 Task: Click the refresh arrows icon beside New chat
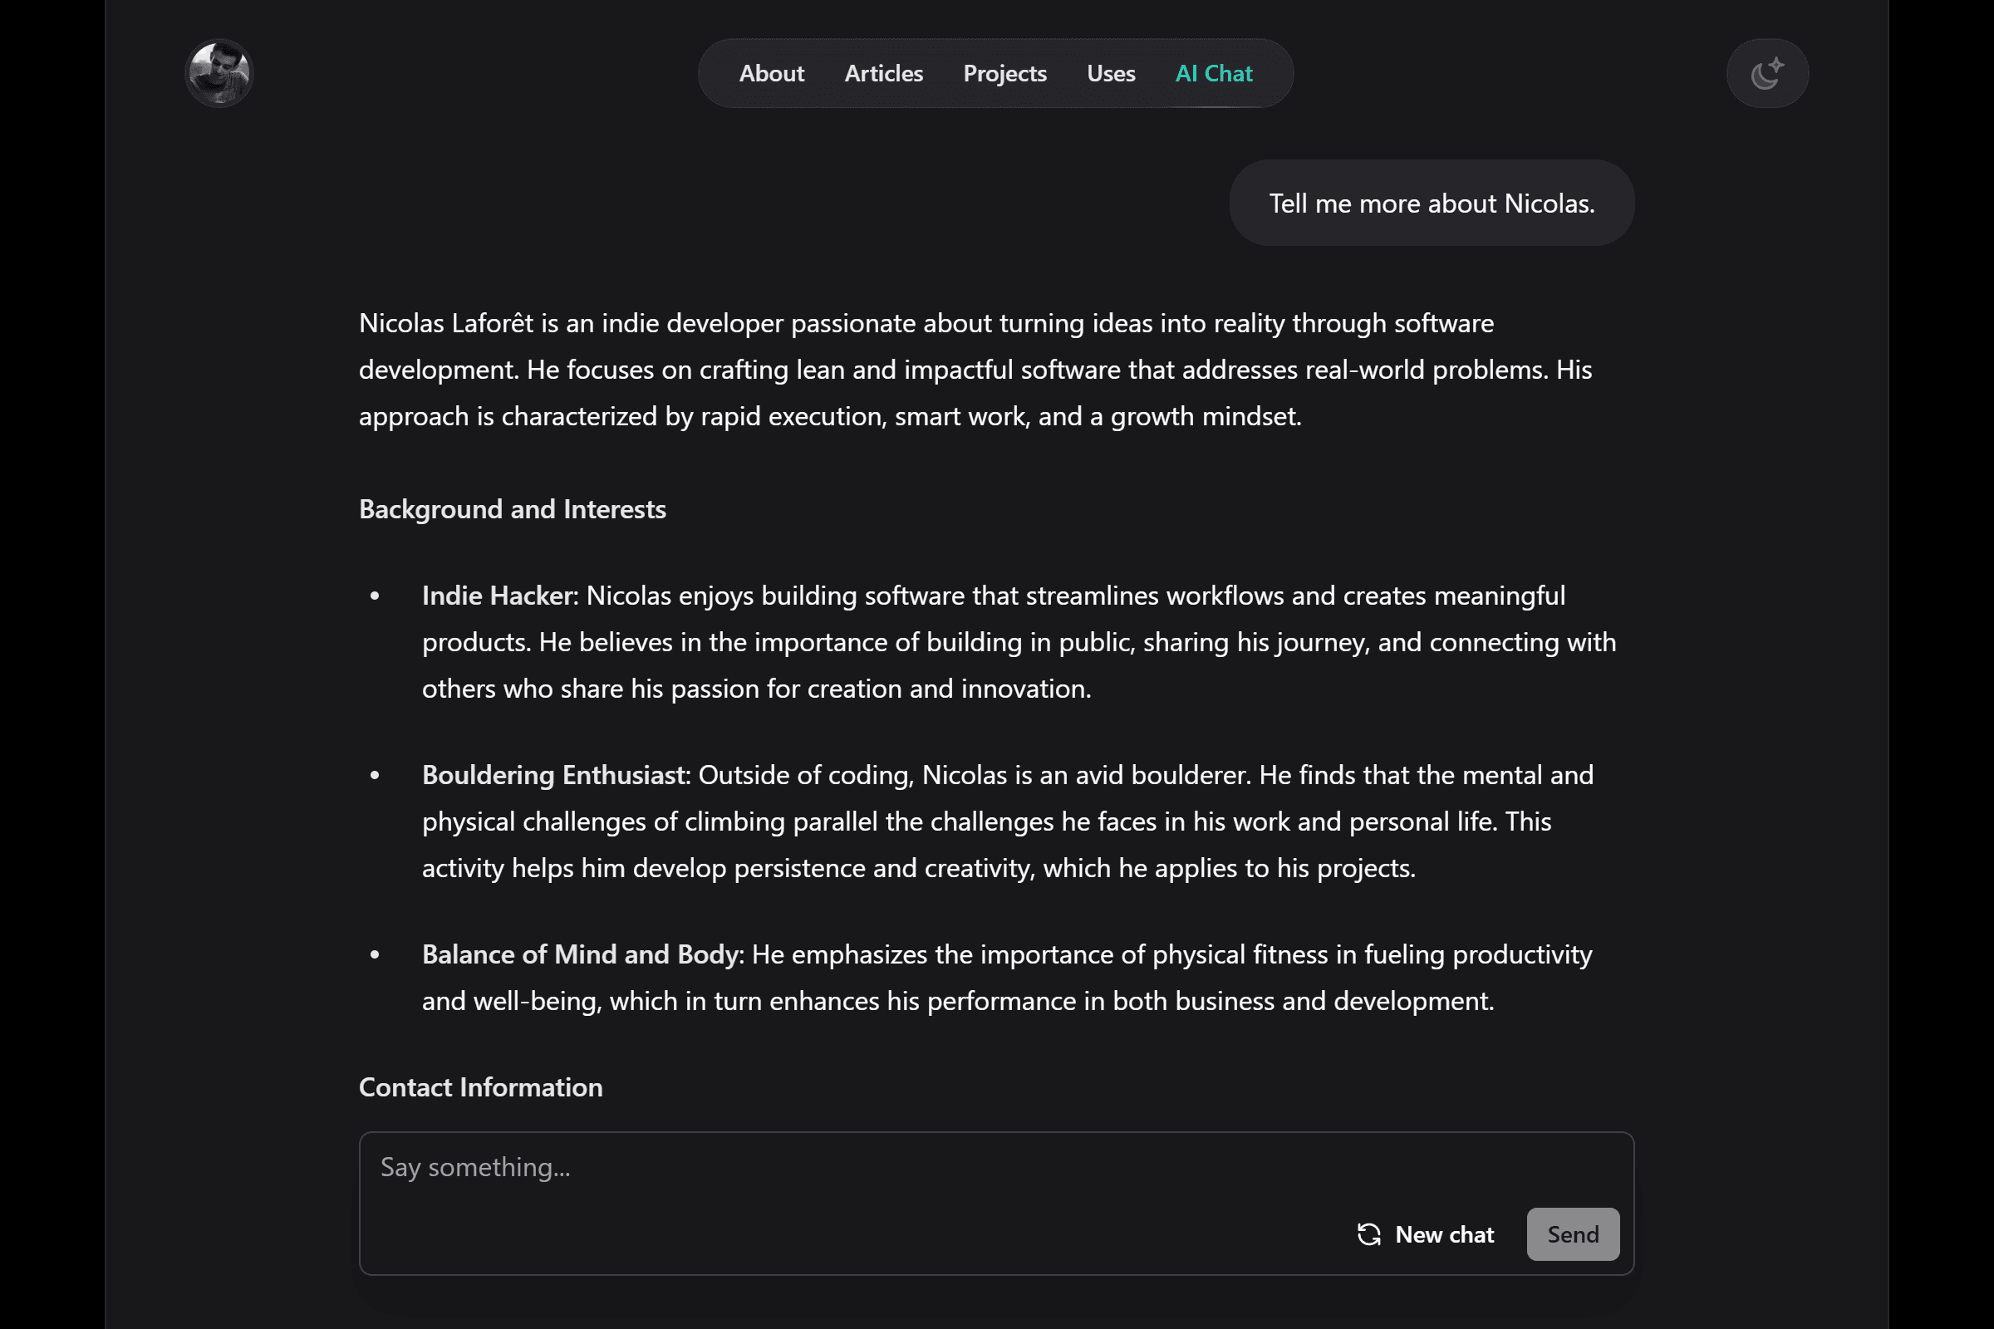(1368, 1234)
